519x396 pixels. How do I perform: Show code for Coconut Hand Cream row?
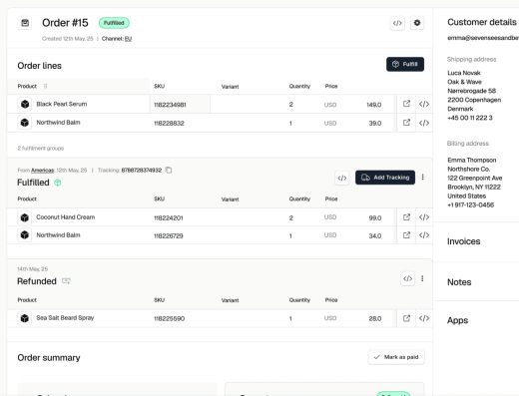424,217
